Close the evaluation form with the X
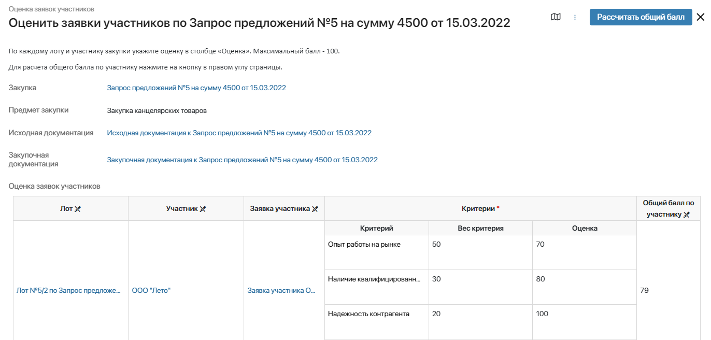Viewport: 711px width, 340px height. pos(702,17)
